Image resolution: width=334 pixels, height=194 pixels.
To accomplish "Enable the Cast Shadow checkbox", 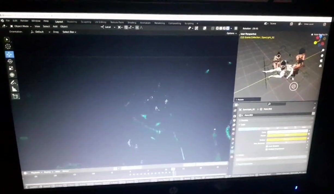I will 267,146.
